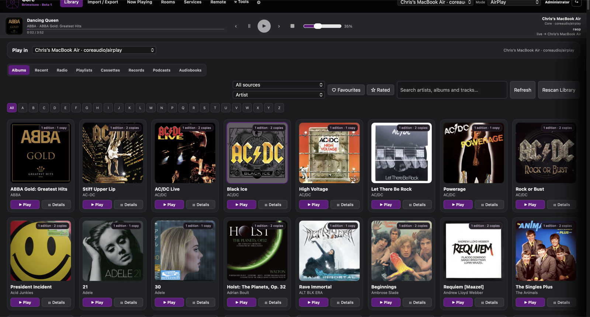
Task: Filter albums by letter P
Action: click(x=172, y=108)
